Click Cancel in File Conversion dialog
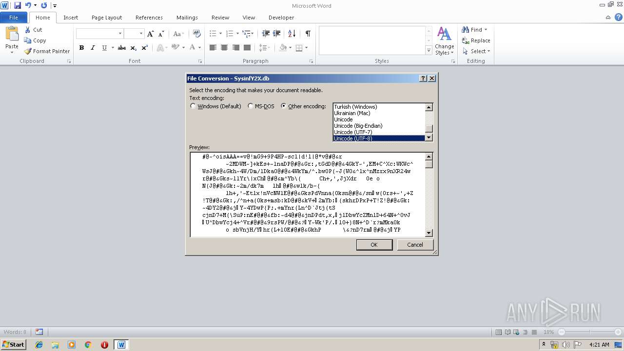 click(415, 245)
